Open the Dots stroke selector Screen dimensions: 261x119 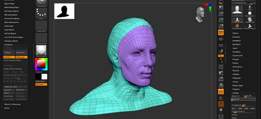point(42,14)
